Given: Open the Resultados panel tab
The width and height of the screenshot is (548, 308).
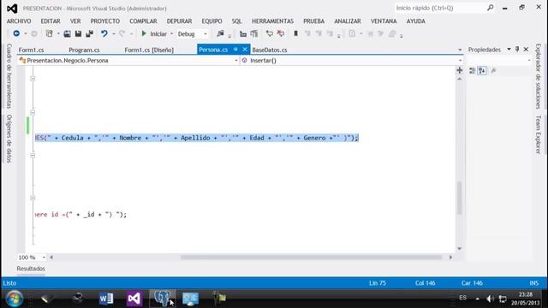Looking at the screenshot, I should [x=31, y=269].
